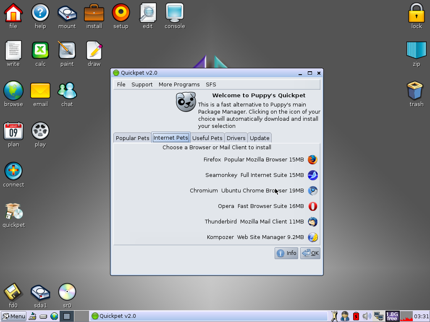Launch the quickpet desktop icon
The height and width of the screenshot is (322, 430).
point(14,215)
